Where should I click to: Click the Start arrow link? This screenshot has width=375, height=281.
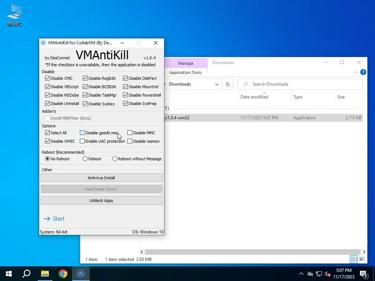tap(54, 219)
